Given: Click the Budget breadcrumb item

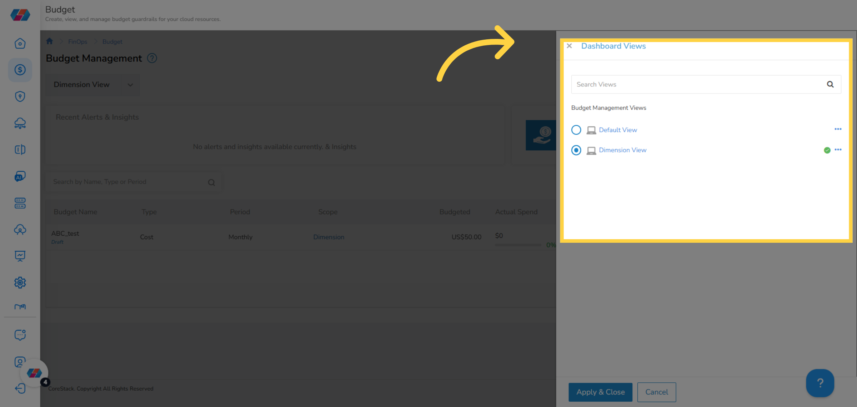Looking at the screenshot, I should click(112, 42).
